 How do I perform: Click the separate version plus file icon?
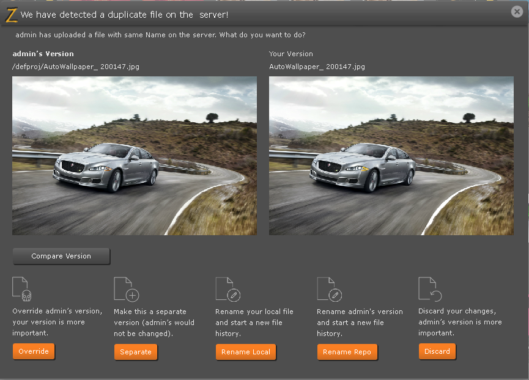click(127, 289)
